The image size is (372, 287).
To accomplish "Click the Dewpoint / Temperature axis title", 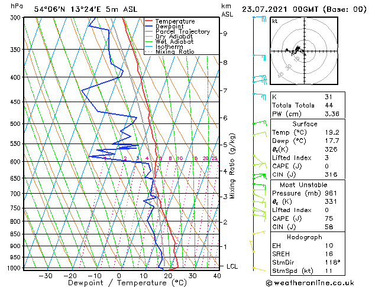I will [127, 283].
